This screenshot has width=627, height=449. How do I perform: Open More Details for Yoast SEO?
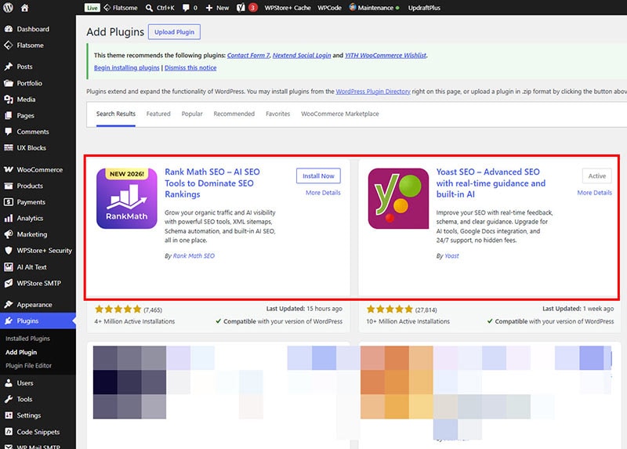(x=595, y=192)
